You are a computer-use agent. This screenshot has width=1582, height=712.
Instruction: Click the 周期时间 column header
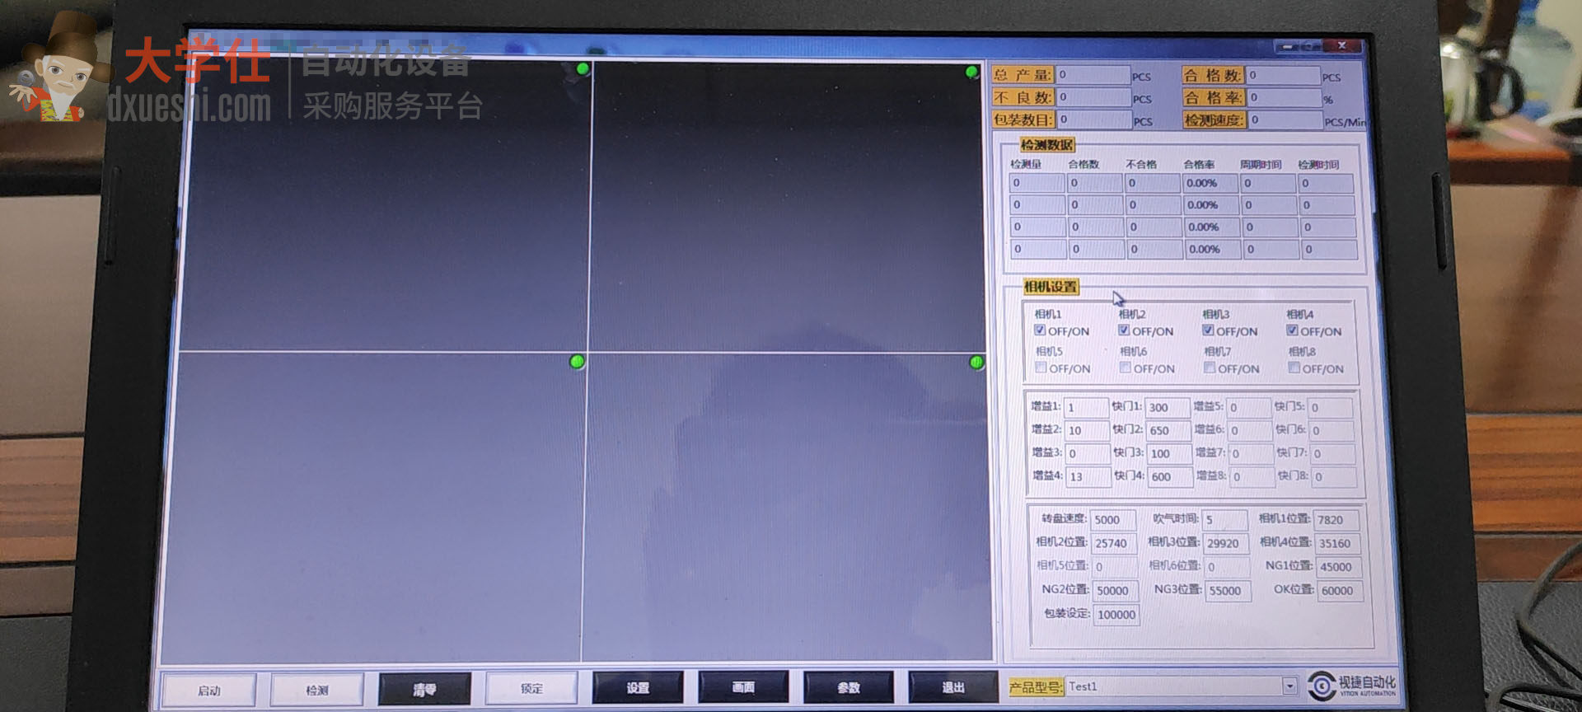tap(1261, 165)
